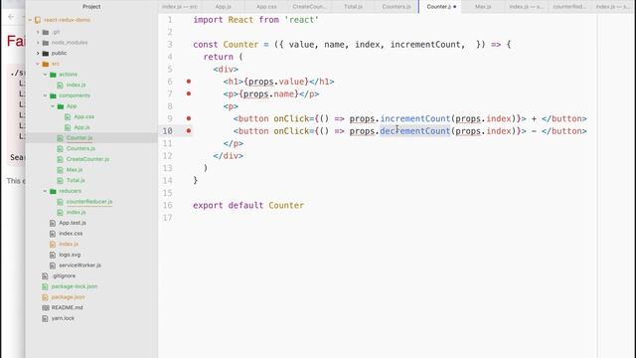
Task: Click the node_modules folder icon
Action: tap(46, 43)
